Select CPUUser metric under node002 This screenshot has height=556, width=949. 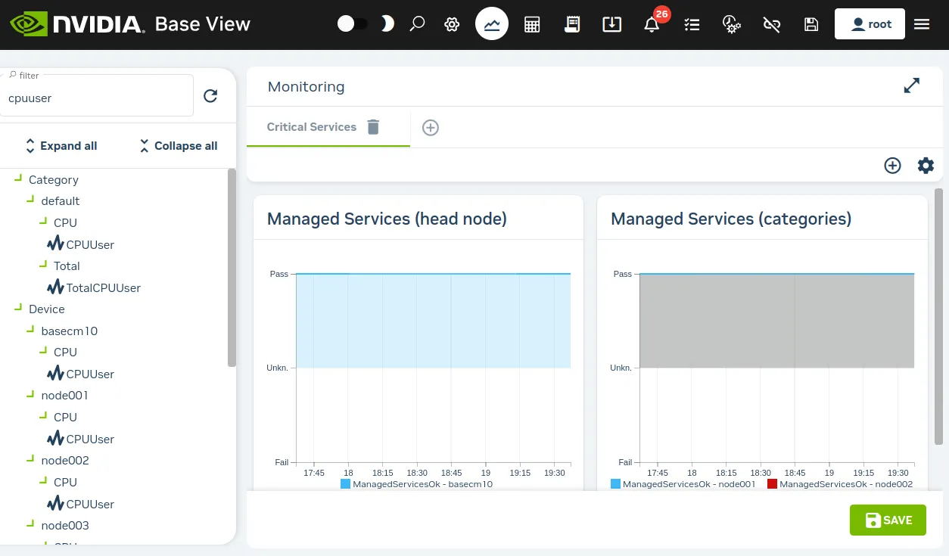81,504
